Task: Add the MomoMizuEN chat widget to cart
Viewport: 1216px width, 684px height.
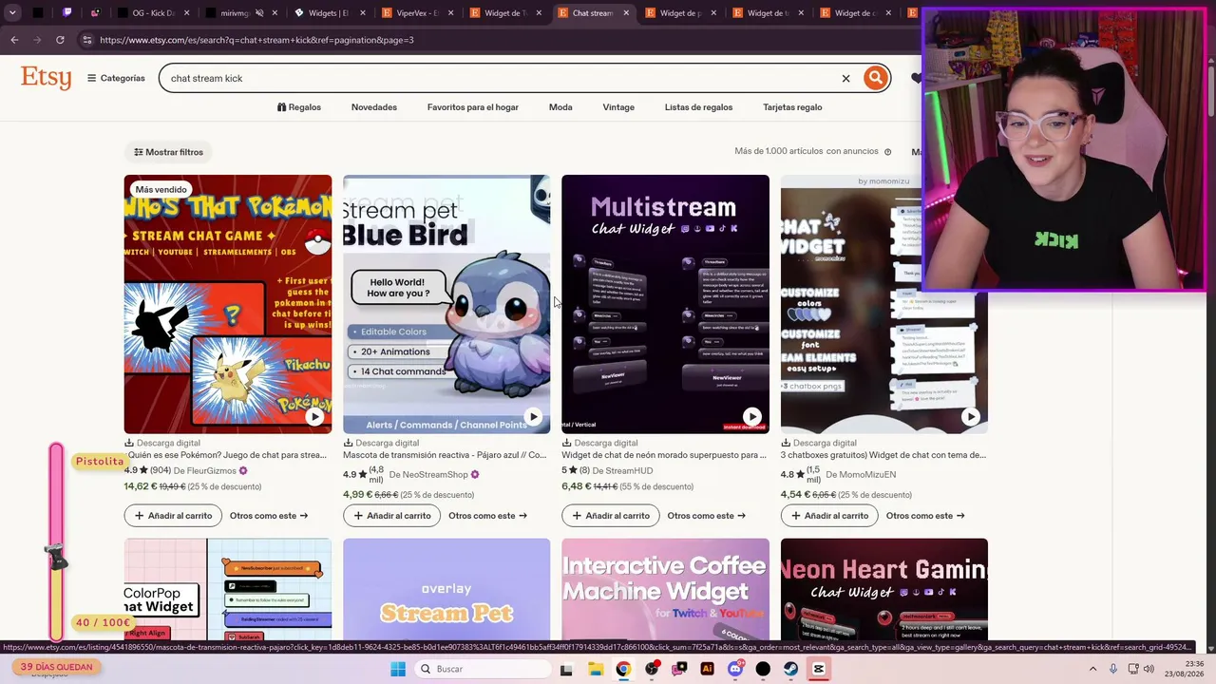Action: tap(828, 516)
